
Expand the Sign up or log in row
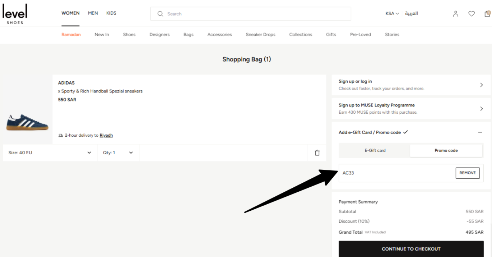tap(411, 85)
